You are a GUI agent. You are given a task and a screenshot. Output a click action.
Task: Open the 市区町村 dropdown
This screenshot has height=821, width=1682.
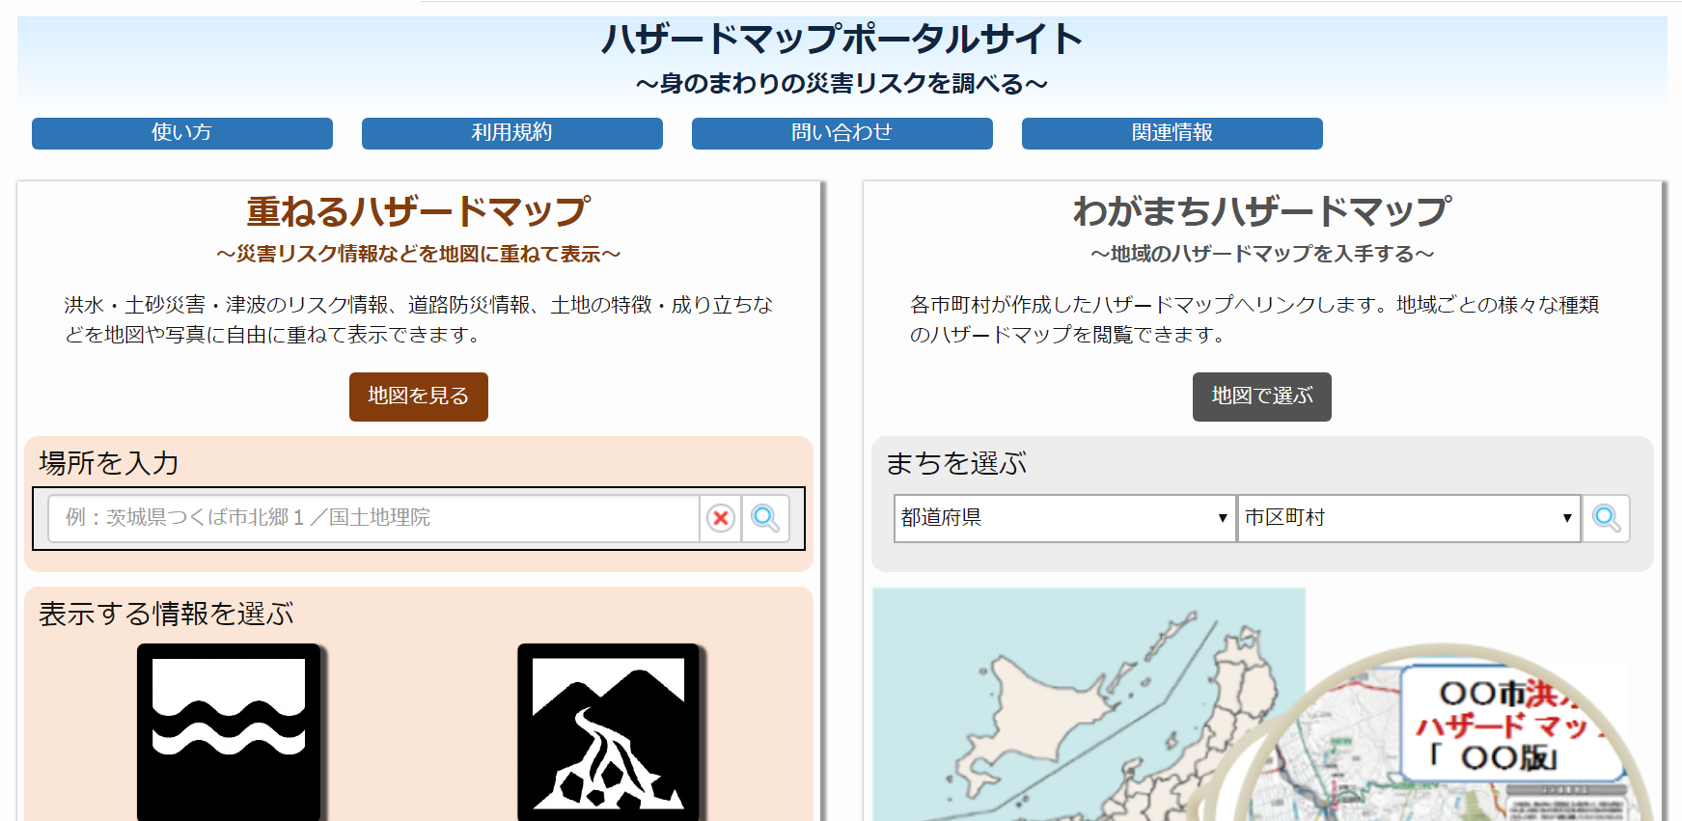click(1409, 518)
